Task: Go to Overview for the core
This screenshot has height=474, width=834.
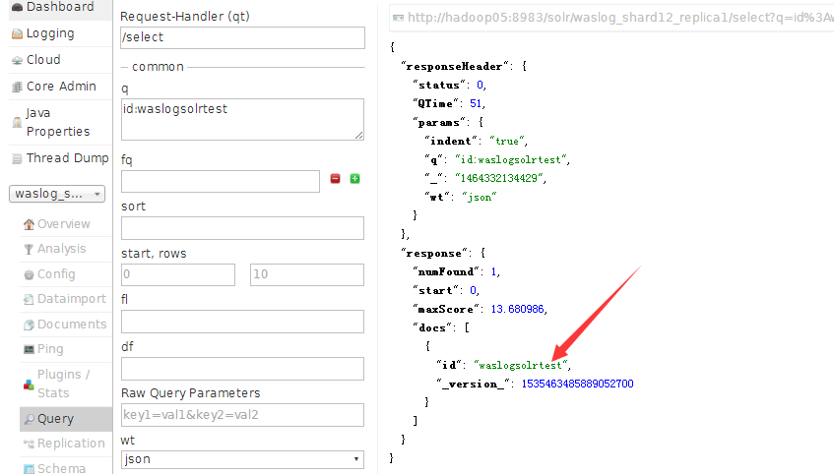Action: [64, 224]
